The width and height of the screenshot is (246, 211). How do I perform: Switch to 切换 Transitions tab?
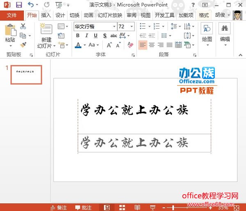[x=74, y=15]
